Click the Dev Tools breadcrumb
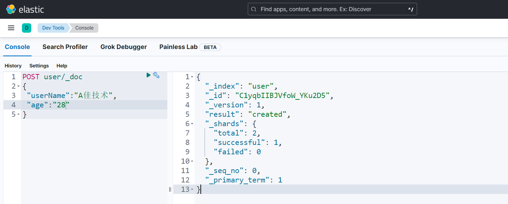508x204 pixels. [53, 28]
